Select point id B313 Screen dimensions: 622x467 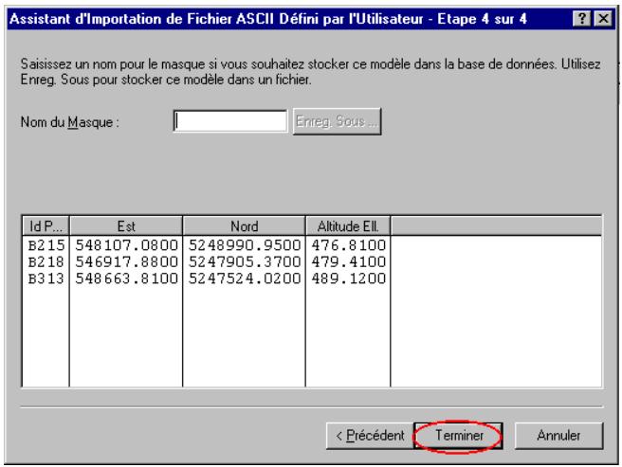click(46, 278)
